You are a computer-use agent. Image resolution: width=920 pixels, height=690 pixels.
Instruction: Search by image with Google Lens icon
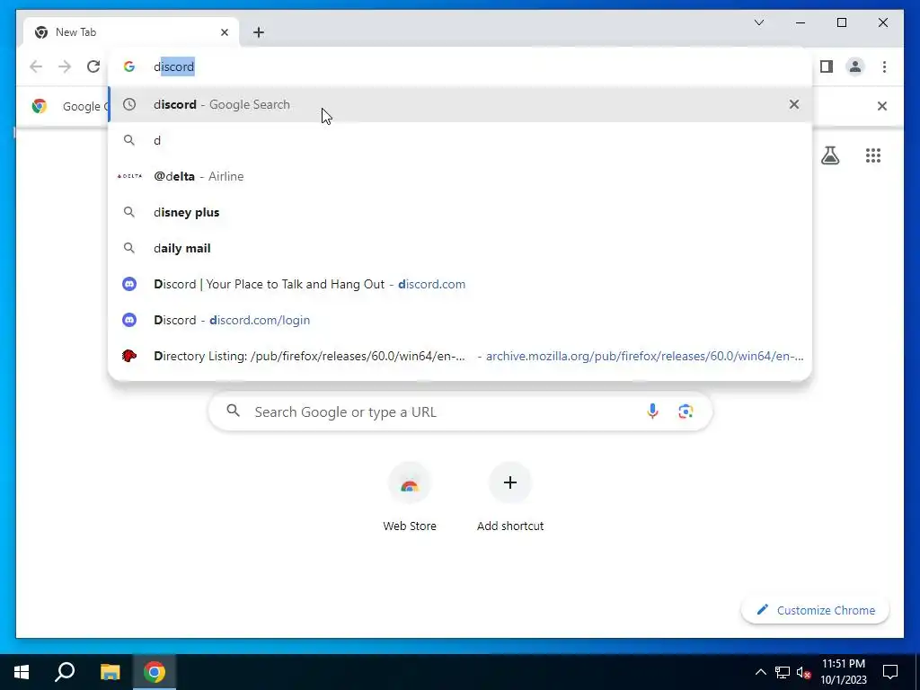[x=686, y=411]
